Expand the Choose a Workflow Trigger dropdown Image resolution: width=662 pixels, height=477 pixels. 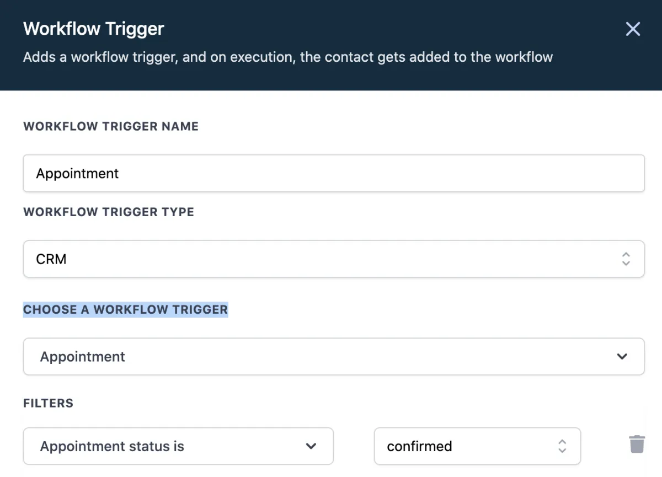tap(333, 357)
